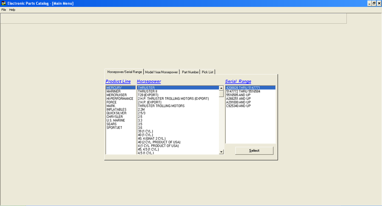Restore down the catalog window

click(374, 3)
